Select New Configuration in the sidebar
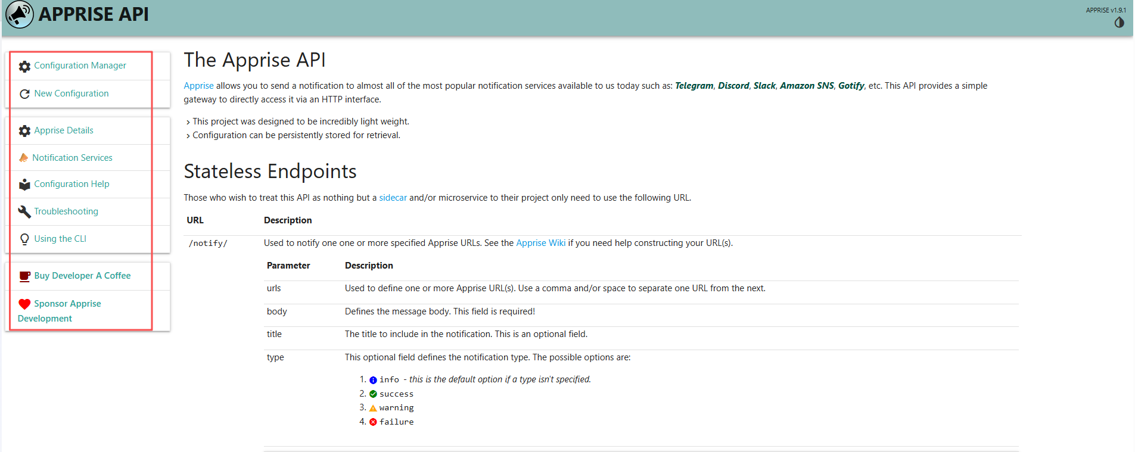 click(x=71, y=93)
